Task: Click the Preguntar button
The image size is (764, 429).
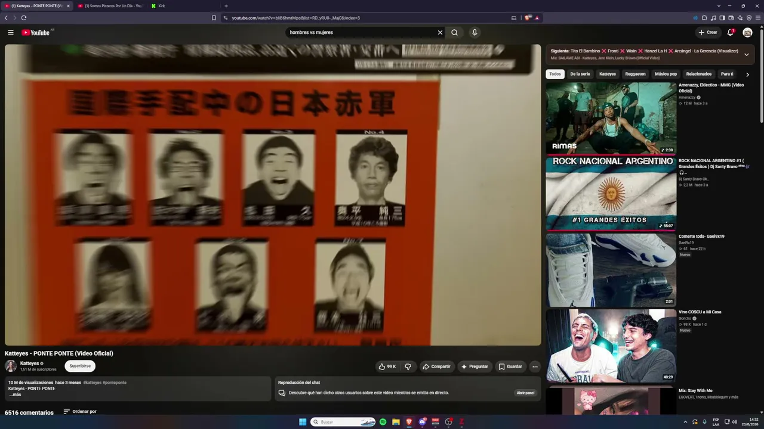Action: point(475,366)
